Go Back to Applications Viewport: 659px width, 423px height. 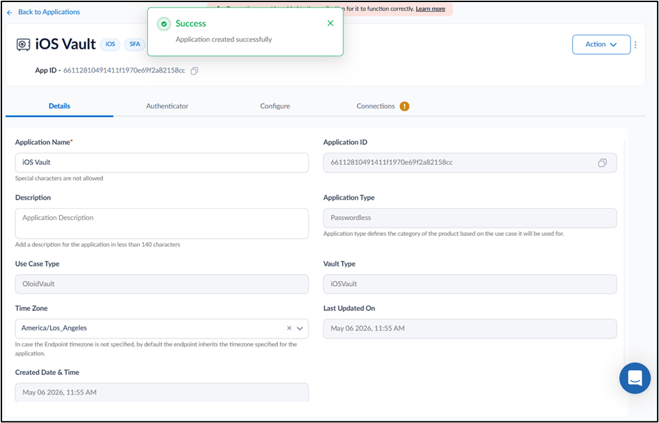click(x=49, y=12)
